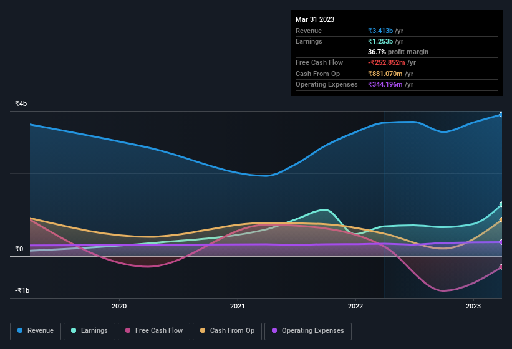Viewport: 512px width, 349px height.
Task: Click the -₹1b y-axis label
Action: coord(22,290)
